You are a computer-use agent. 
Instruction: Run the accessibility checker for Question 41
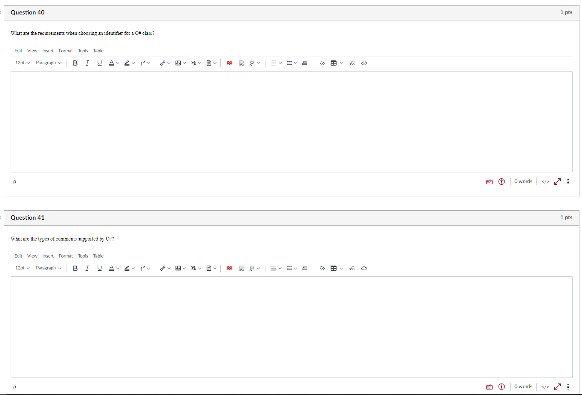501,386
